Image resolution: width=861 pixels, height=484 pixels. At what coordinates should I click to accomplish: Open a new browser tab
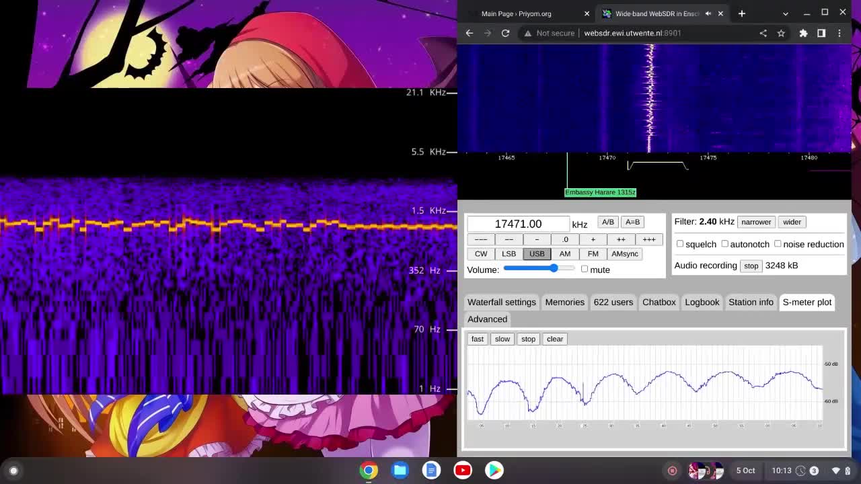tap(742, 13)
